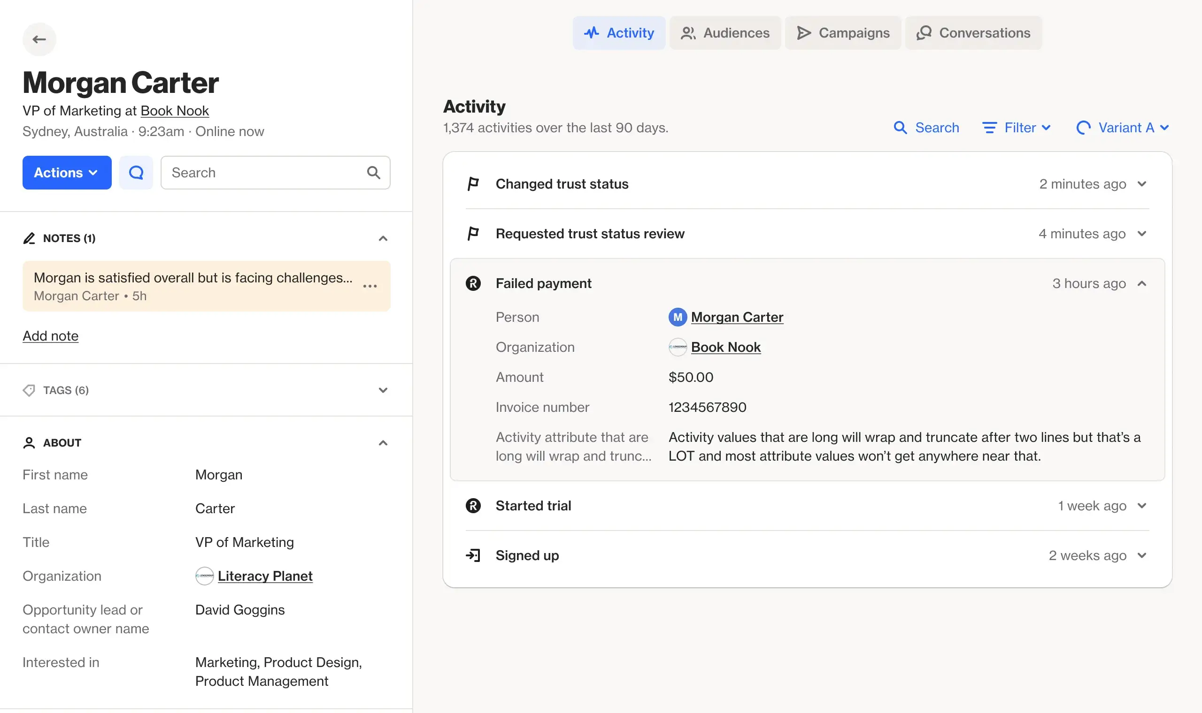Expand the Requested trust status review chevron
The height and width of the screenshot is (713, 1202).
(1142, 234)
